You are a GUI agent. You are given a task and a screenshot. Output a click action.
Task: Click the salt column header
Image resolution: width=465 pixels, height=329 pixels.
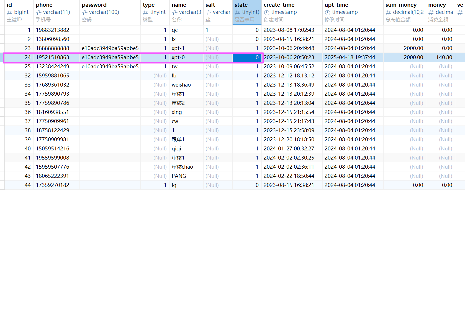tap(218, 12)
